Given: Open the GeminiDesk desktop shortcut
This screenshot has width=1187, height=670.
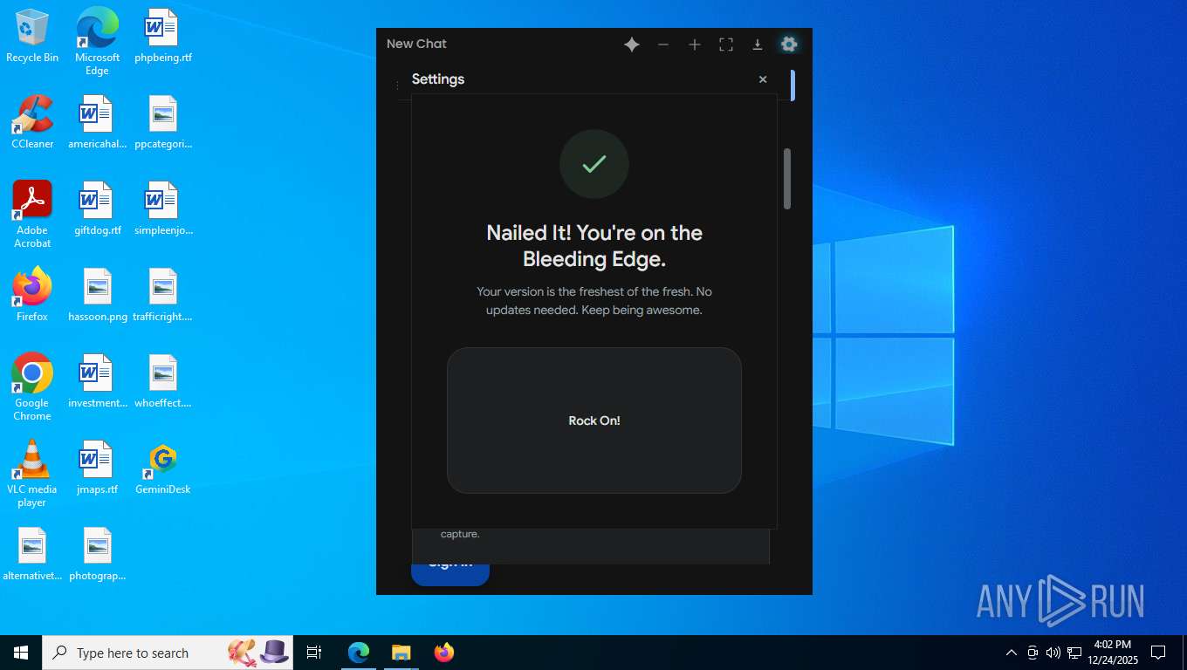Looking at the screenshot, I should [x=163, y=468].
